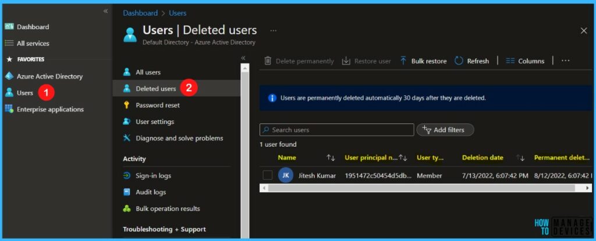
Task: Open Azure Active Directory favorite
Action: (49, 76)
